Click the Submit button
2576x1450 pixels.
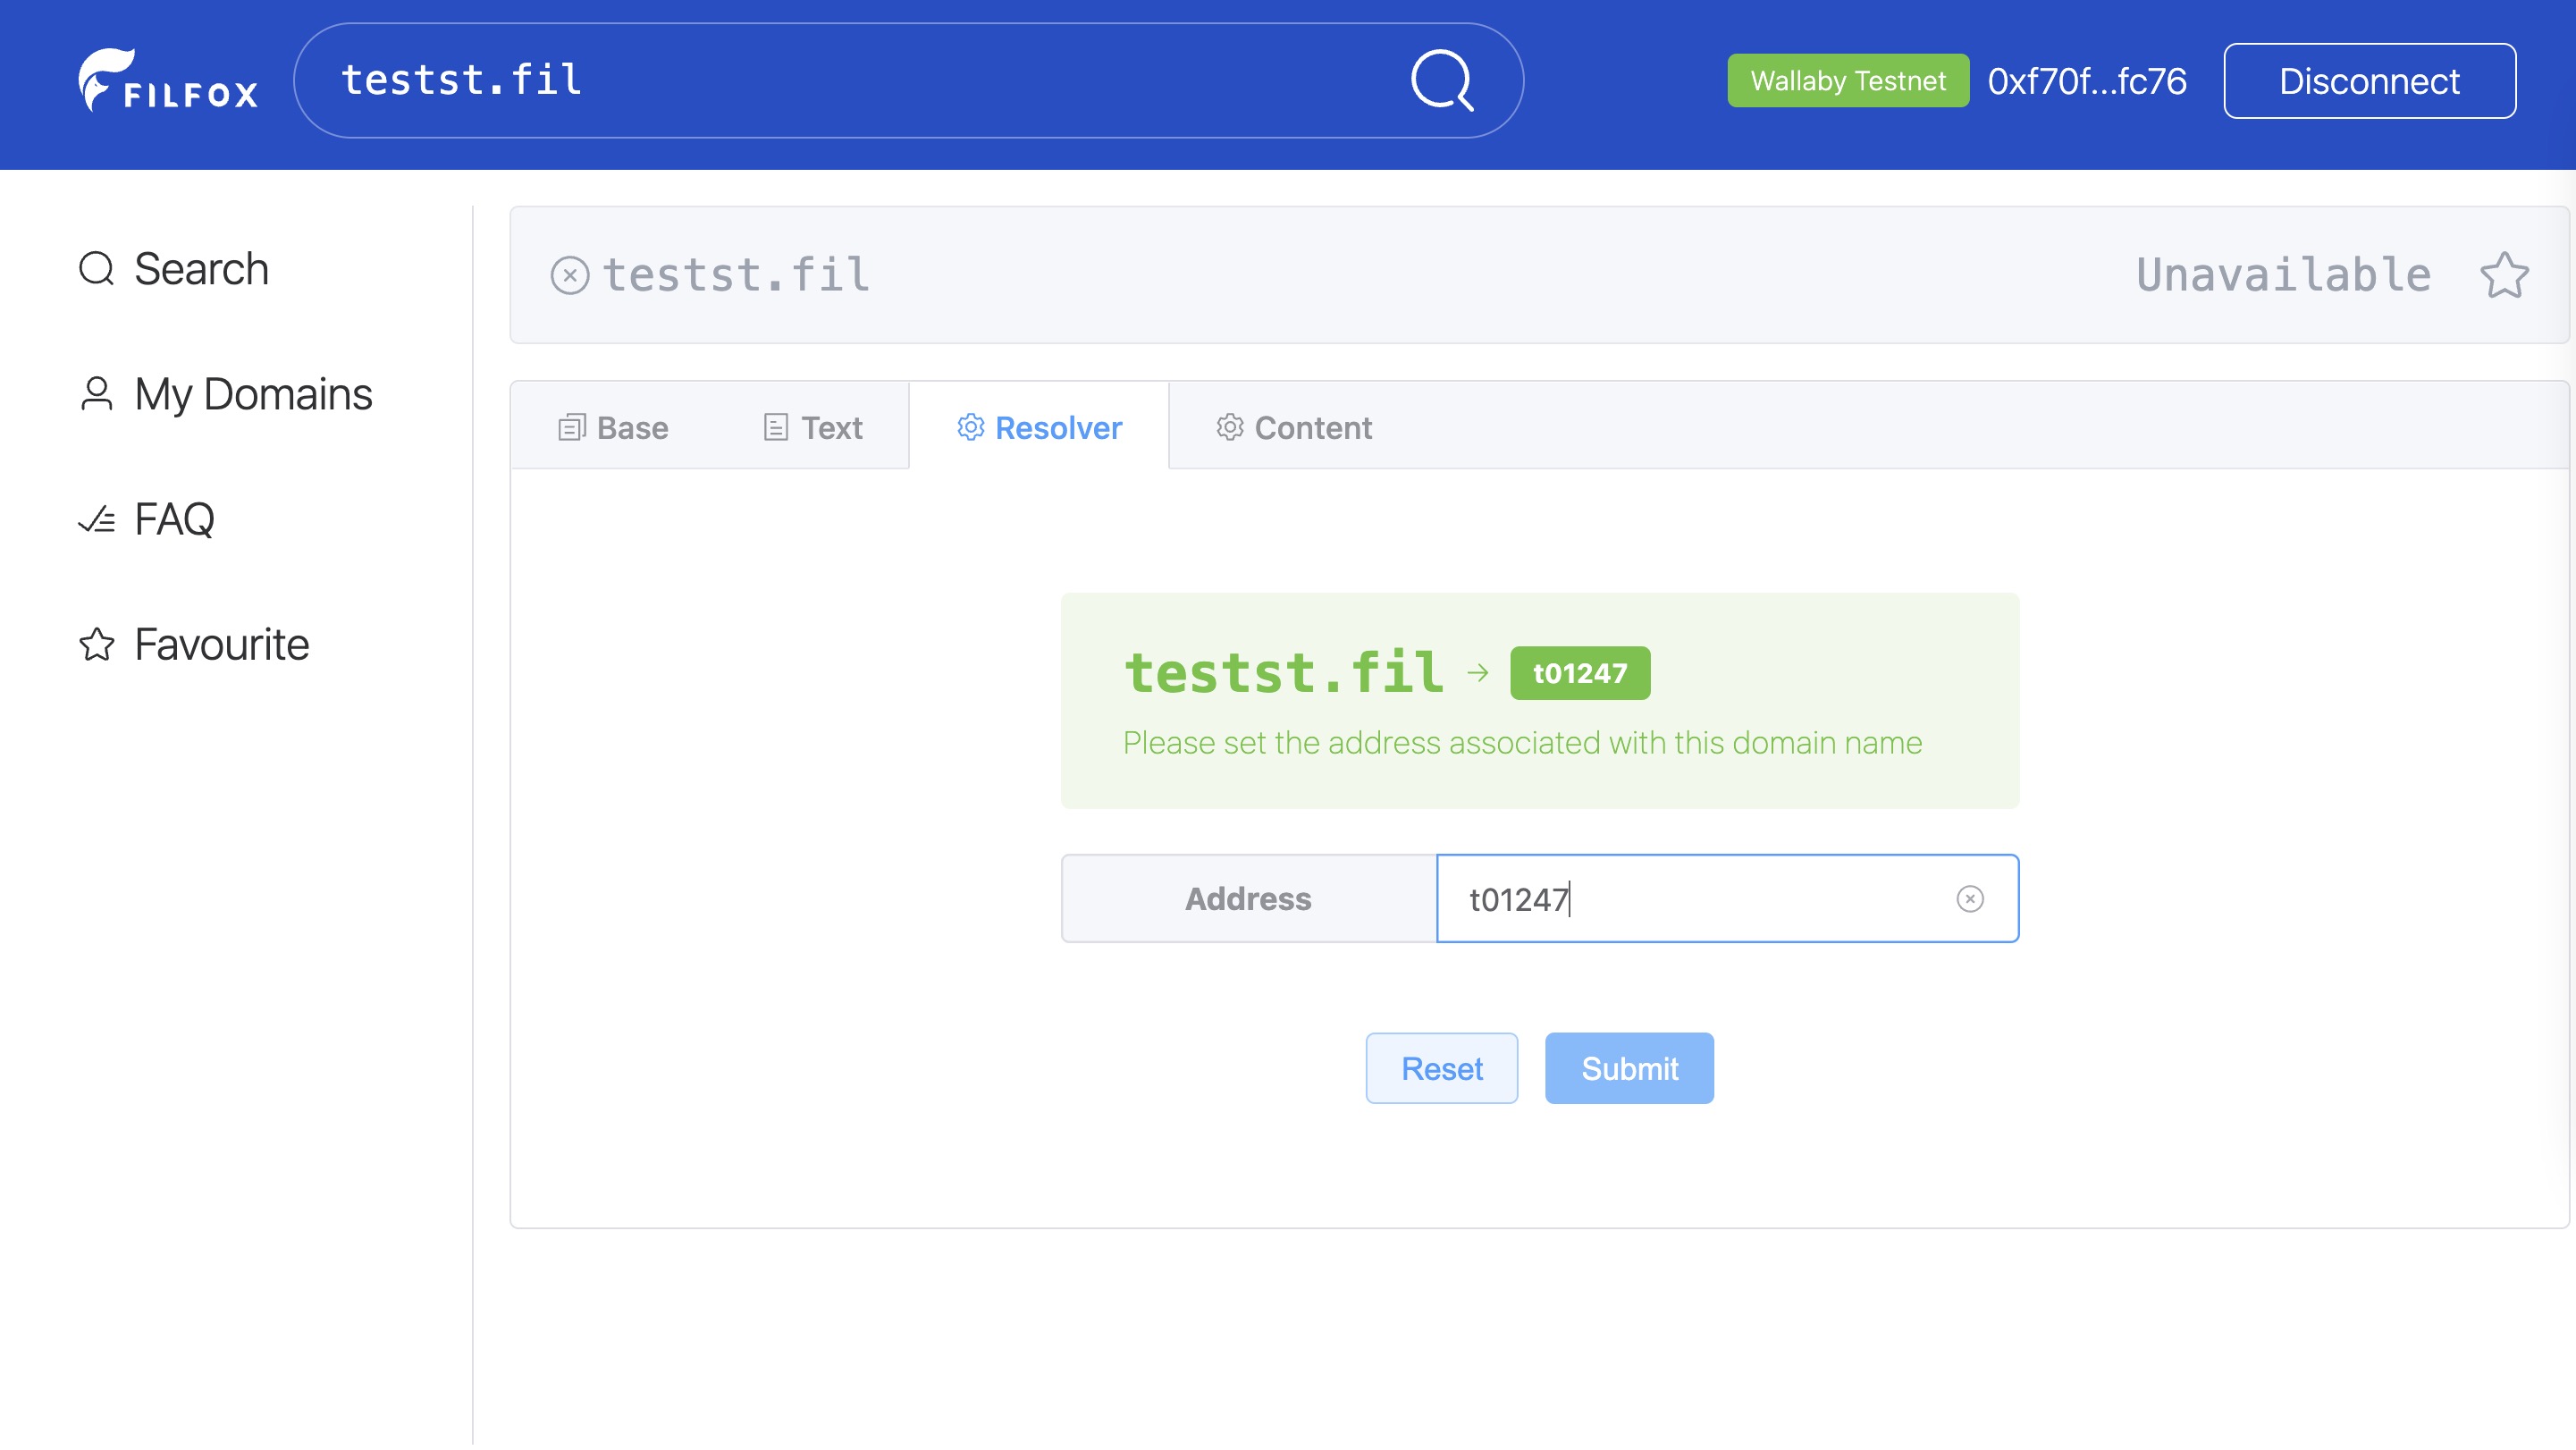pos(1629,1069)
